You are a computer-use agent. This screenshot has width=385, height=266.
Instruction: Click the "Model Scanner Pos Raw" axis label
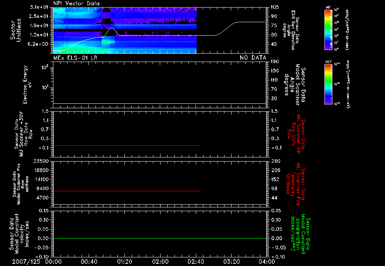[21, 184]
